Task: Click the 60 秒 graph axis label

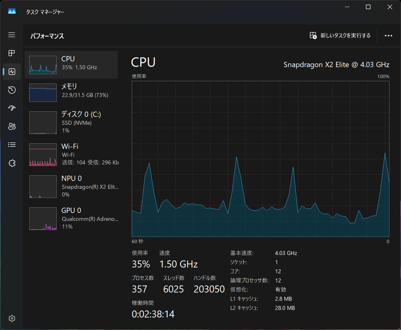Action: click(138, 242)
